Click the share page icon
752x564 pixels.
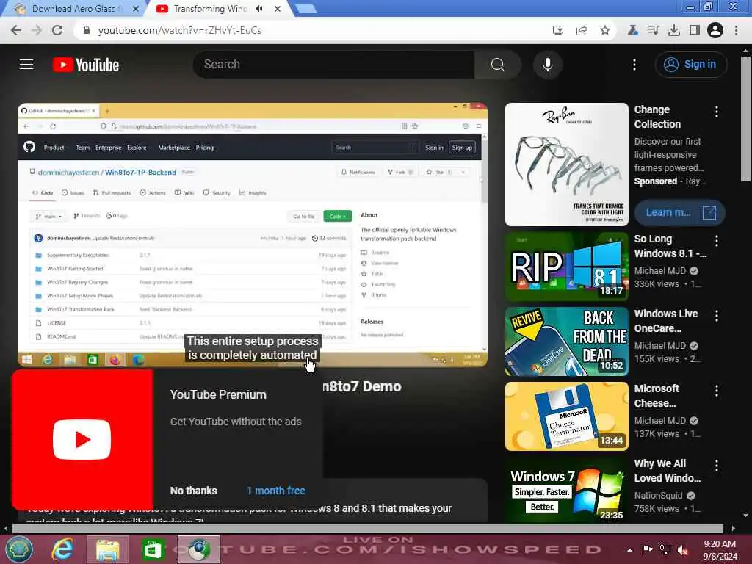(582, 30)
